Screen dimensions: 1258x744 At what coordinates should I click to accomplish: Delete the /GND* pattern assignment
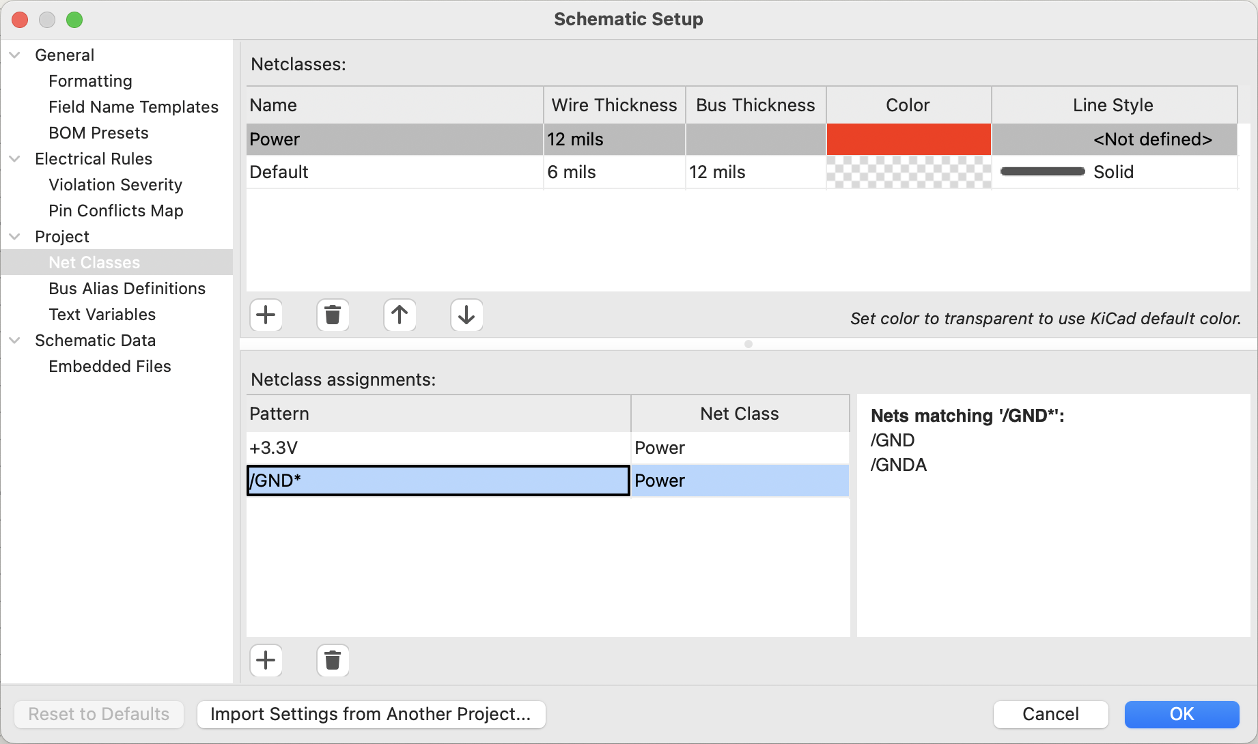click(x=333, y=660)
